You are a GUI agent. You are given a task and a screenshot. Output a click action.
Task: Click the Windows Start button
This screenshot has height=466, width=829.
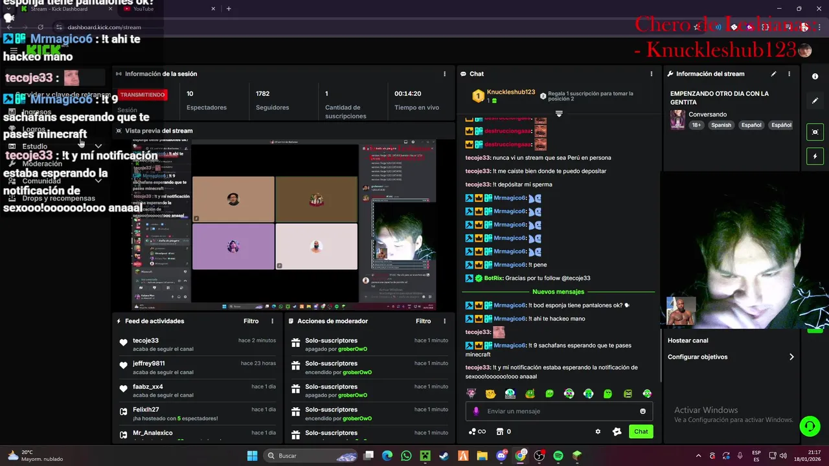(252, 456)
